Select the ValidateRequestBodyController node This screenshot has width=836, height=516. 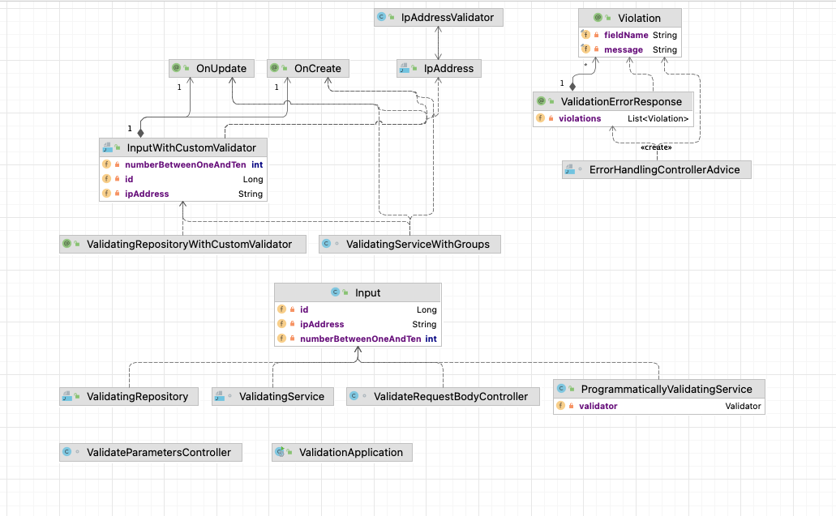[x=443, y=396]
